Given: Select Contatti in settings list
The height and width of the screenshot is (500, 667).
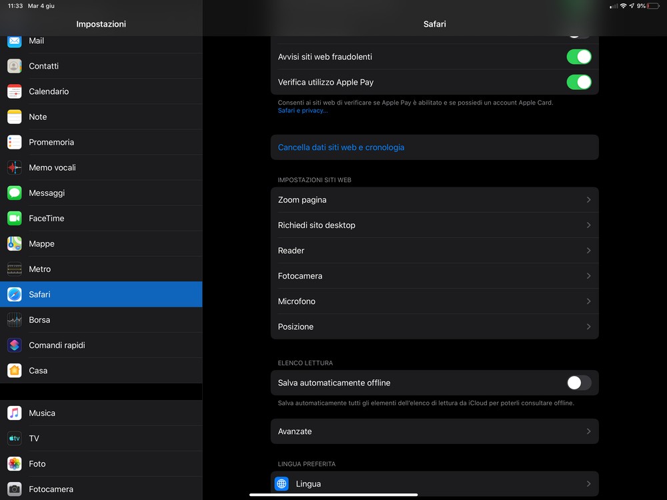Looking at the screenshot, I should (x=101, y=66).
